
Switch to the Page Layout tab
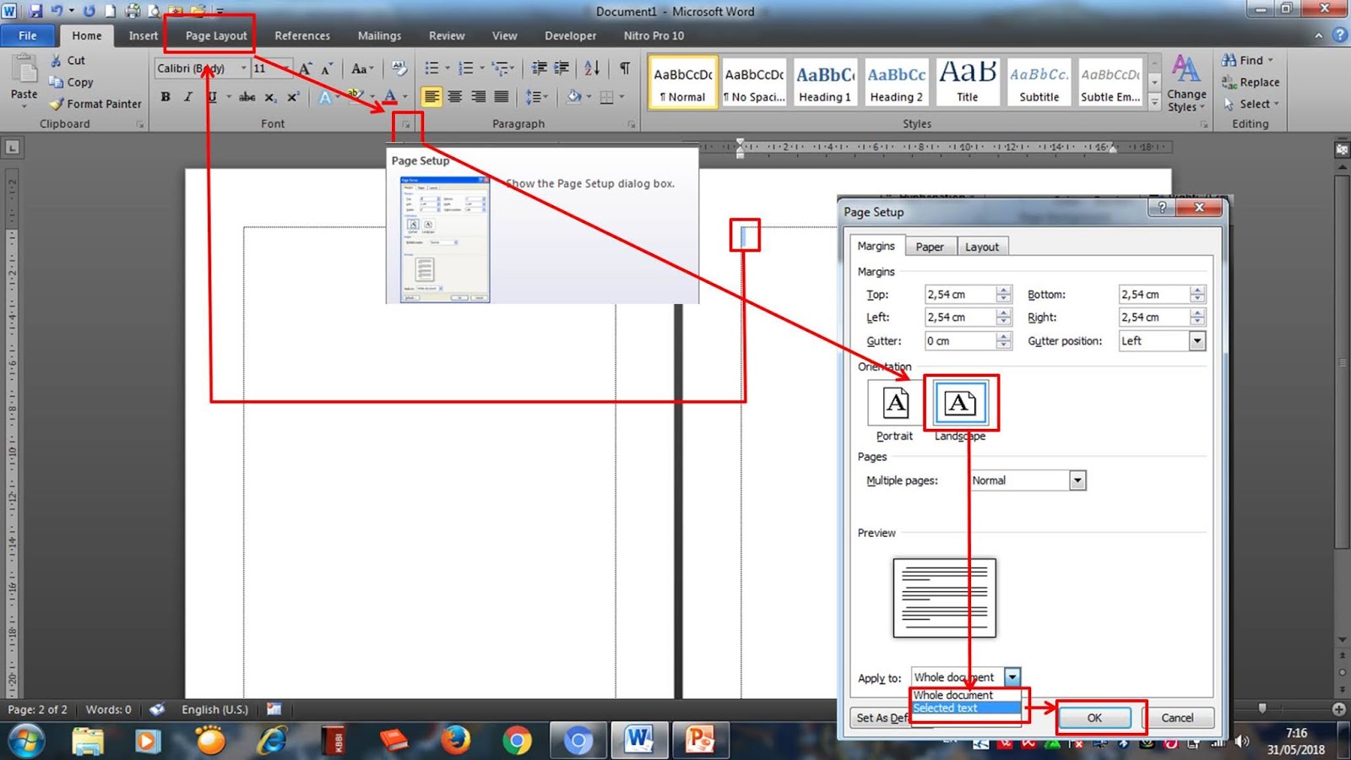click(x=216, y=35)
